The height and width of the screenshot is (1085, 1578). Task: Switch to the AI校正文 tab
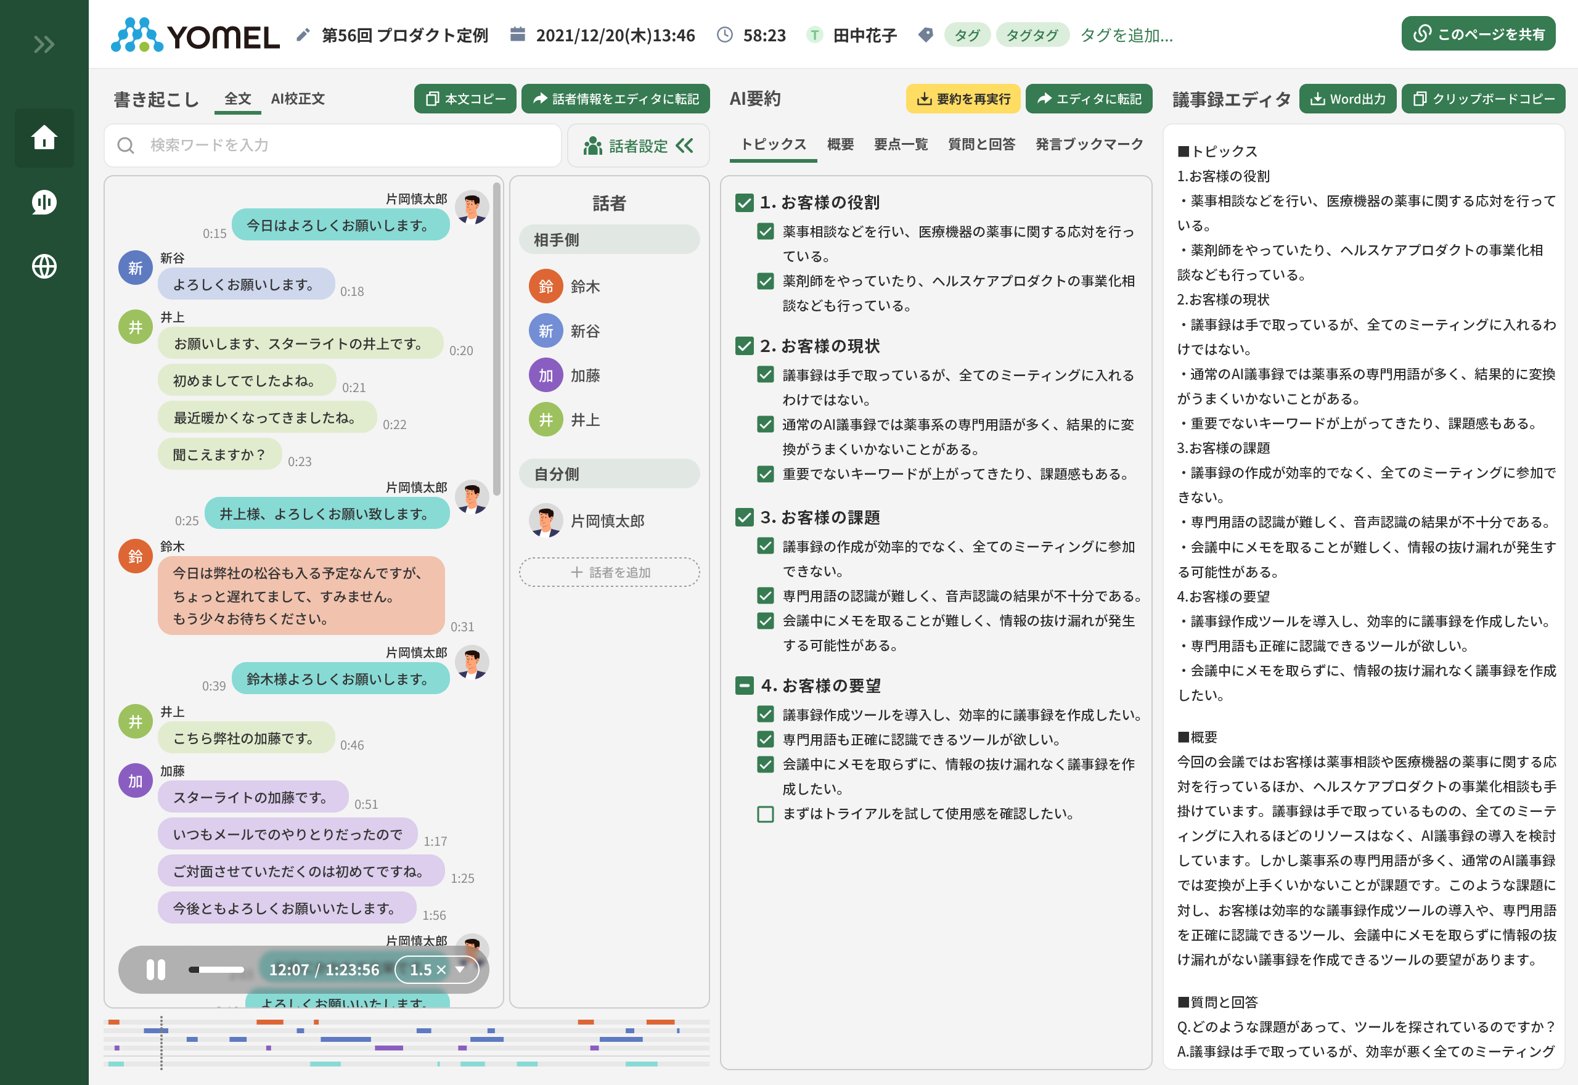(297, 99)
